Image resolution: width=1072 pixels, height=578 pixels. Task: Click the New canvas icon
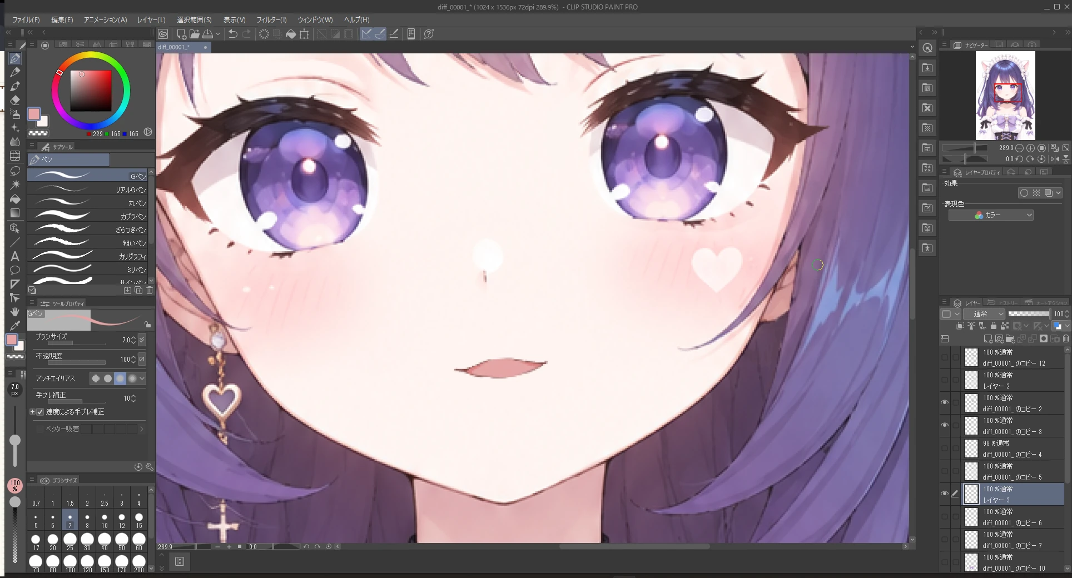point(181,34)
